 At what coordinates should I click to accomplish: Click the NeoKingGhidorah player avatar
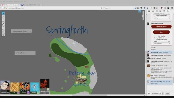(45, 84)
